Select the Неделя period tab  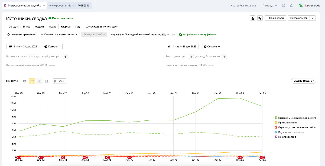(40, 27)
